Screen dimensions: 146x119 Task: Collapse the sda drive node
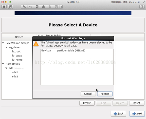pyautogui.click(x=6, y=68)
